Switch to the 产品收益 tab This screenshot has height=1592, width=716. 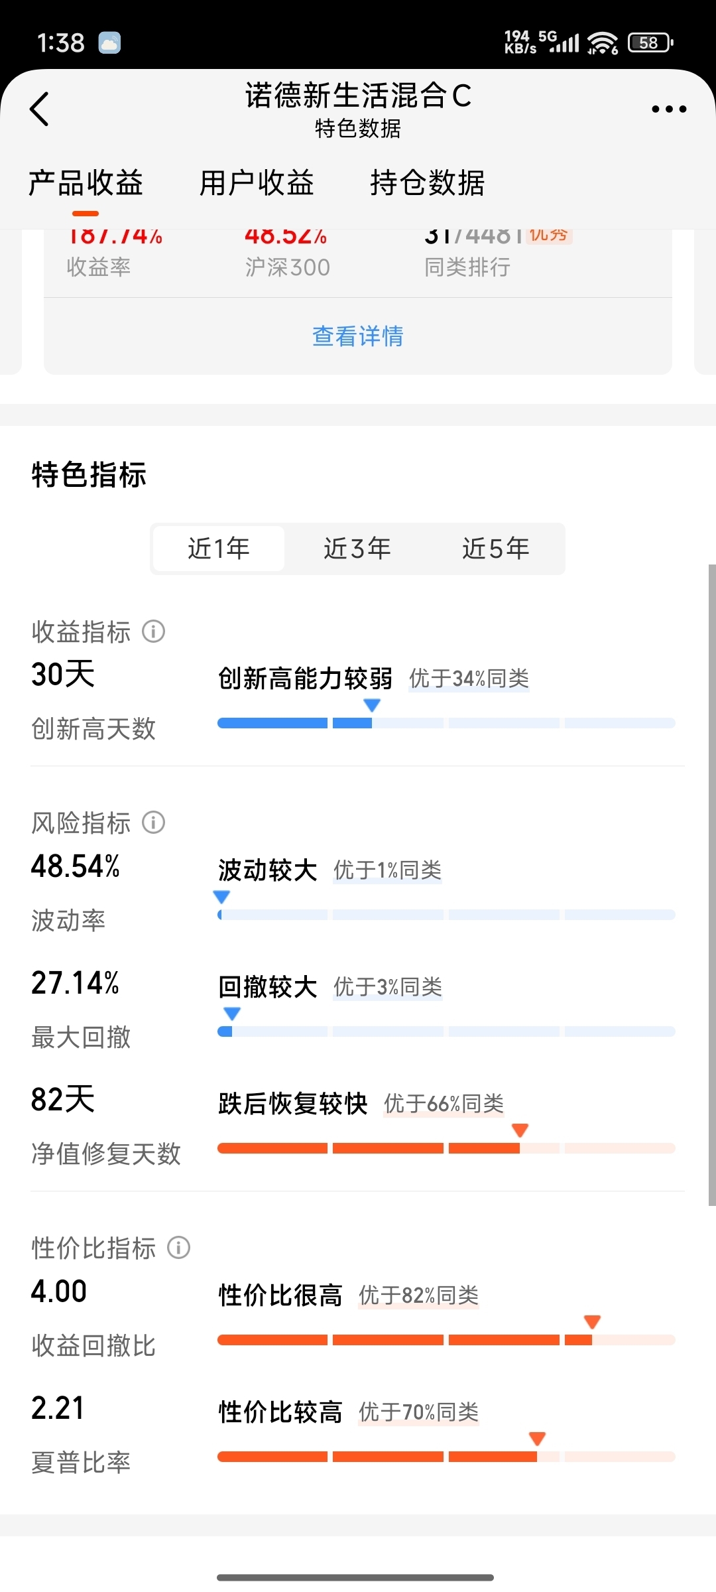86,183
